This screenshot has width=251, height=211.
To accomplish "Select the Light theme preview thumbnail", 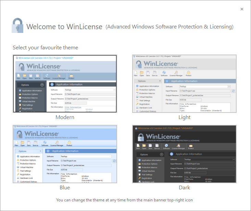I will click(184, 83).
